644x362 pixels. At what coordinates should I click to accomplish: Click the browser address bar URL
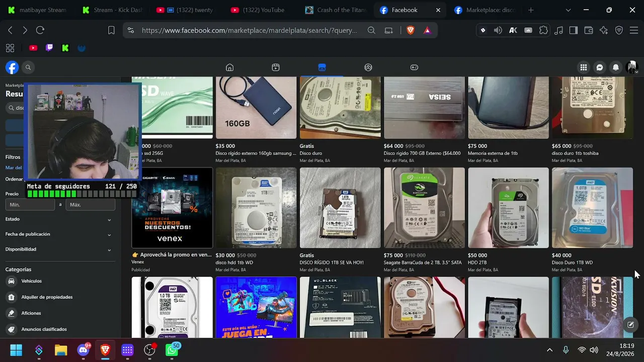(249, 30)
